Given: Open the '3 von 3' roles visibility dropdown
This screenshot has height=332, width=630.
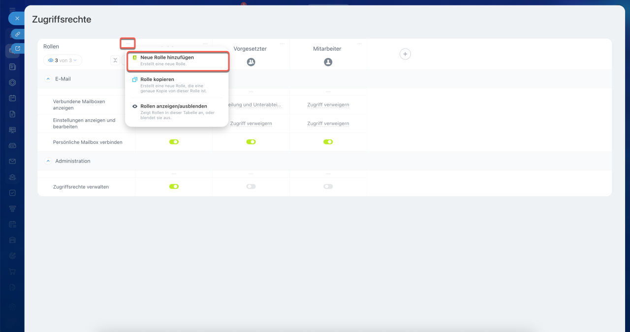Looking at the screenshot, I should (x=63, y=60).
